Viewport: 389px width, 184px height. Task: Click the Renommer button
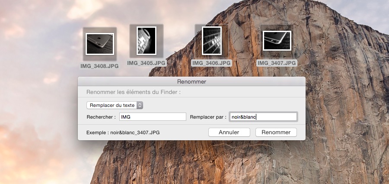[x=276, y=132]
